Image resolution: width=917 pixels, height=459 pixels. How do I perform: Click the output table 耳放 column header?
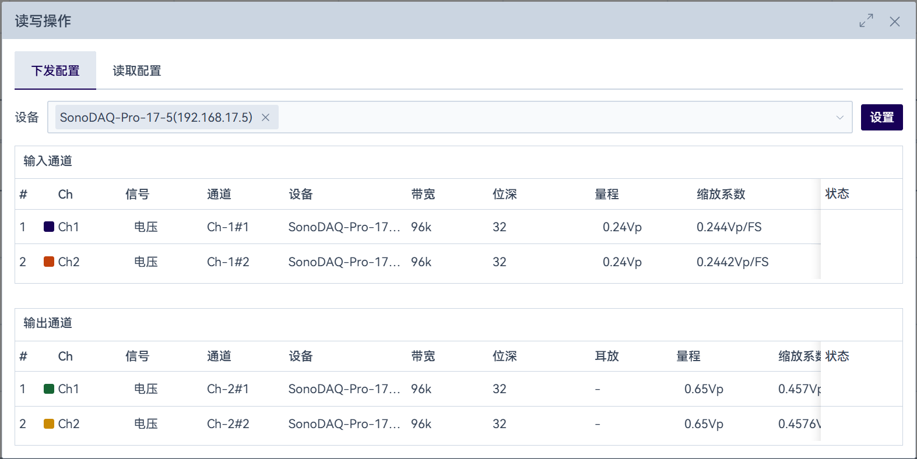(x=606, y=356)
